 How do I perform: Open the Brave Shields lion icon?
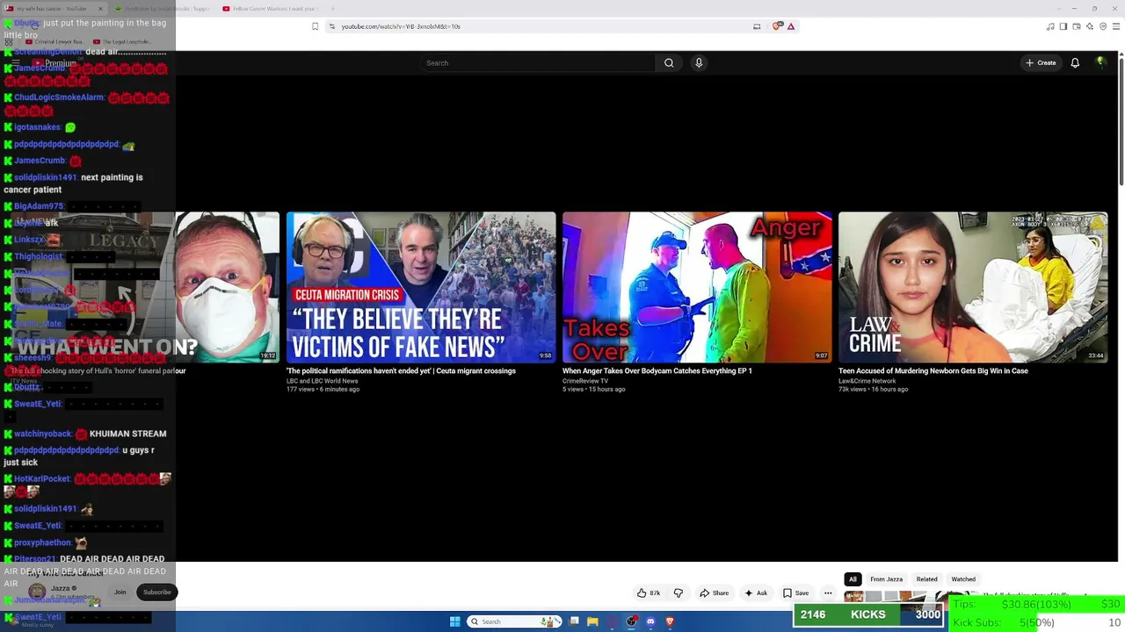point(777,26)
